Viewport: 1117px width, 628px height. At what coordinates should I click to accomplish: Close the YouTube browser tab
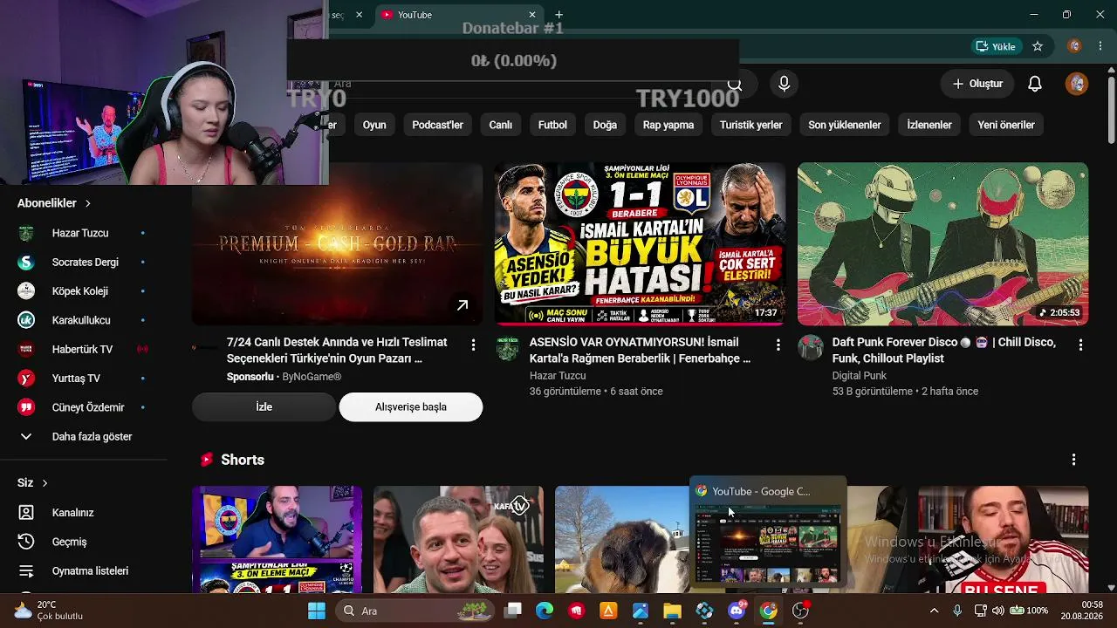pyautogui.click(x=532, y=15)
